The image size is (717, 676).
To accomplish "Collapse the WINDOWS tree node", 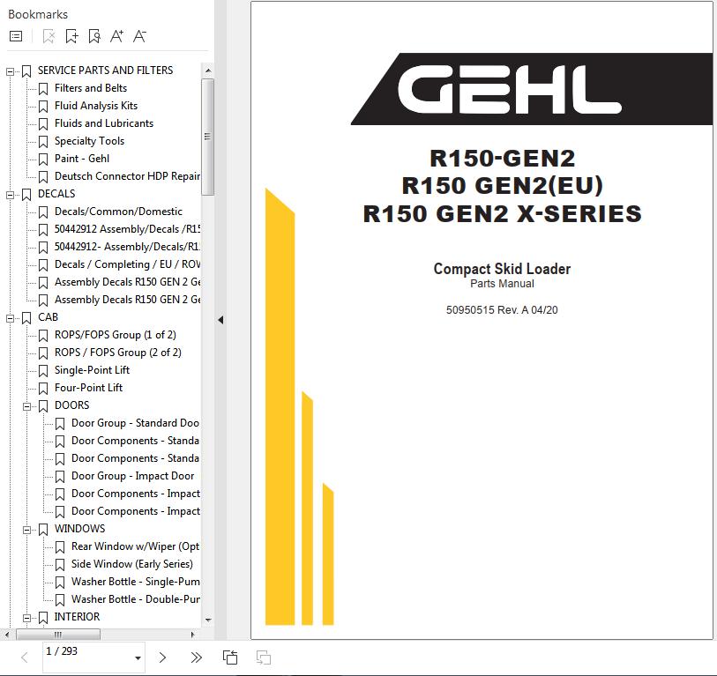I will 26,530.
